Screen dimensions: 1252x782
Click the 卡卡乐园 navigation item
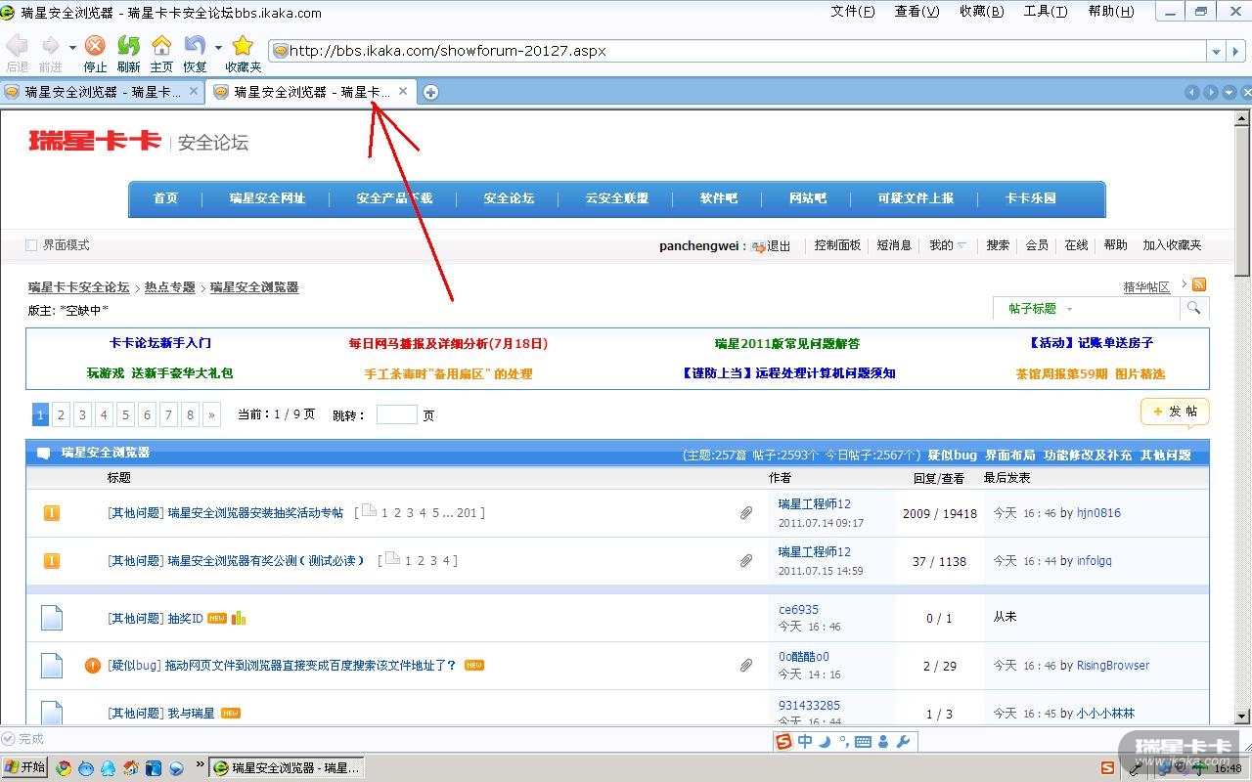click(x=1031, y=198)
